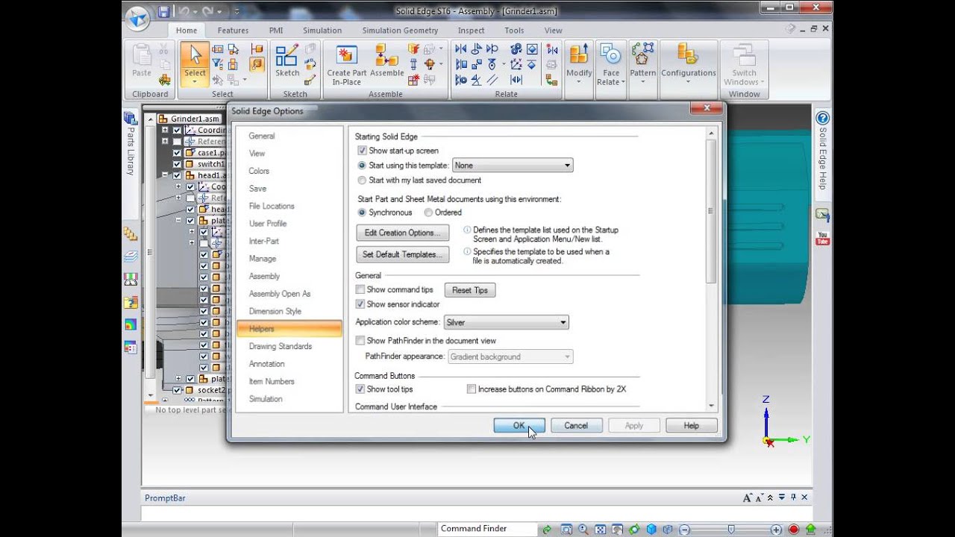The image size is (955, 537).
Task: Open the PMI ribbon tab
Action: click(276, 31)
